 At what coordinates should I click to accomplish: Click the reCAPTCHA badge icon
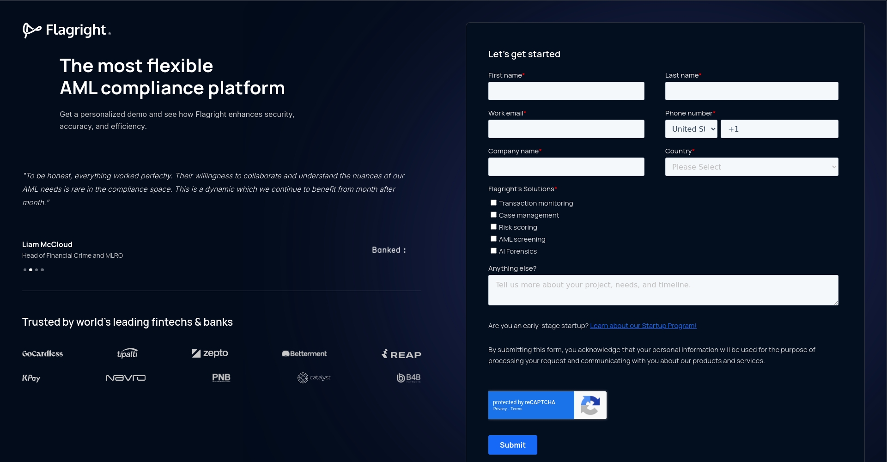[x=590, y=405]
